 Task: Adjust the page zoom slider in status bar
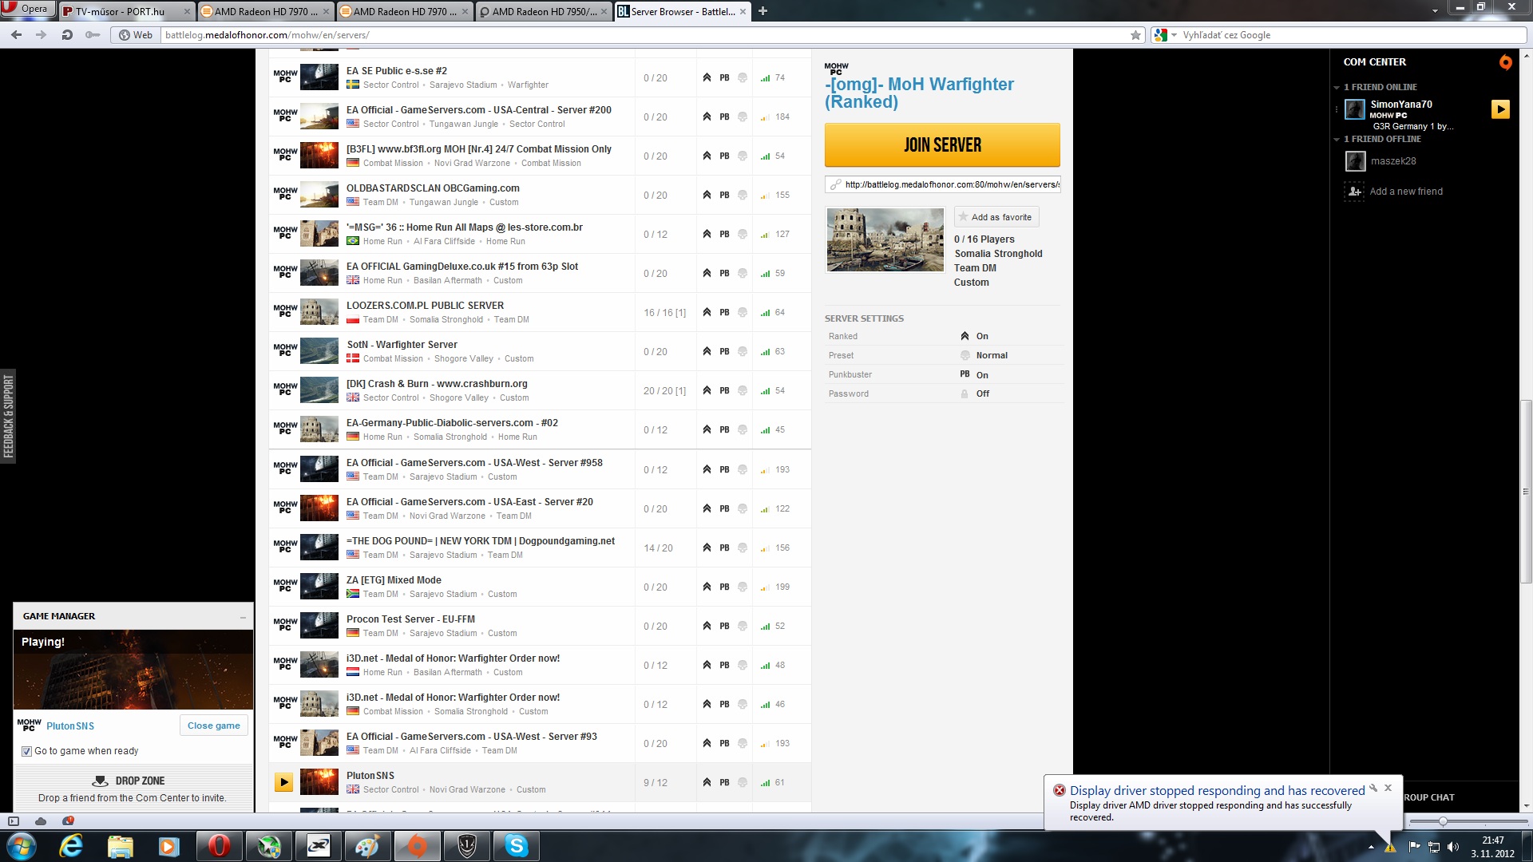[1443, 821]
